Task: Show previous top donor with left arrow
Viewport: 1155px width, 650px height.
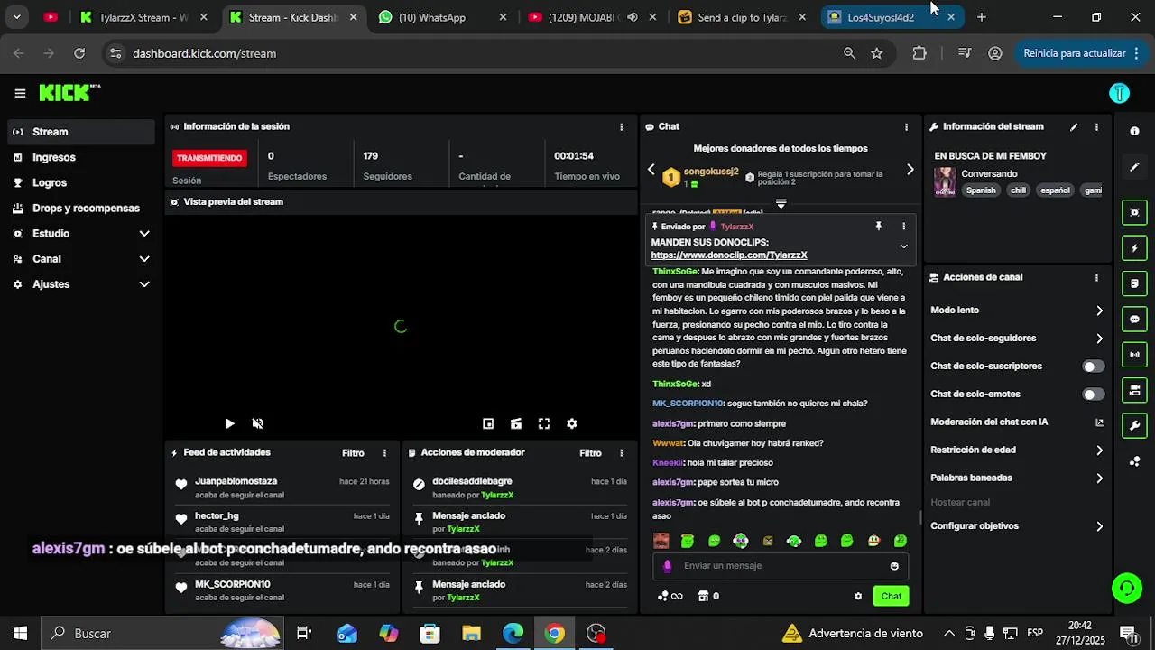Action: pyautogui.click(x=651, y=170)
